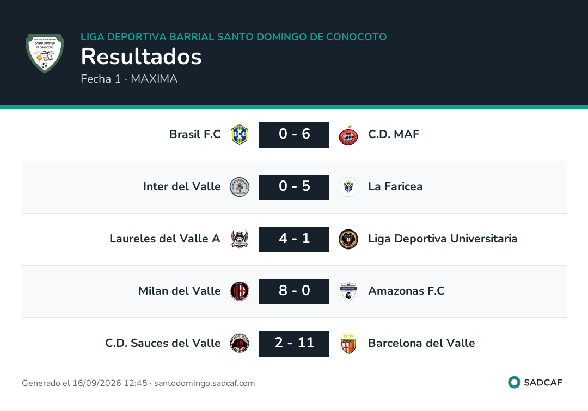Click the Inter del Valle crest
Image resolution: width=588 pixels, height=411 pixels.
(x=240, y=187)
